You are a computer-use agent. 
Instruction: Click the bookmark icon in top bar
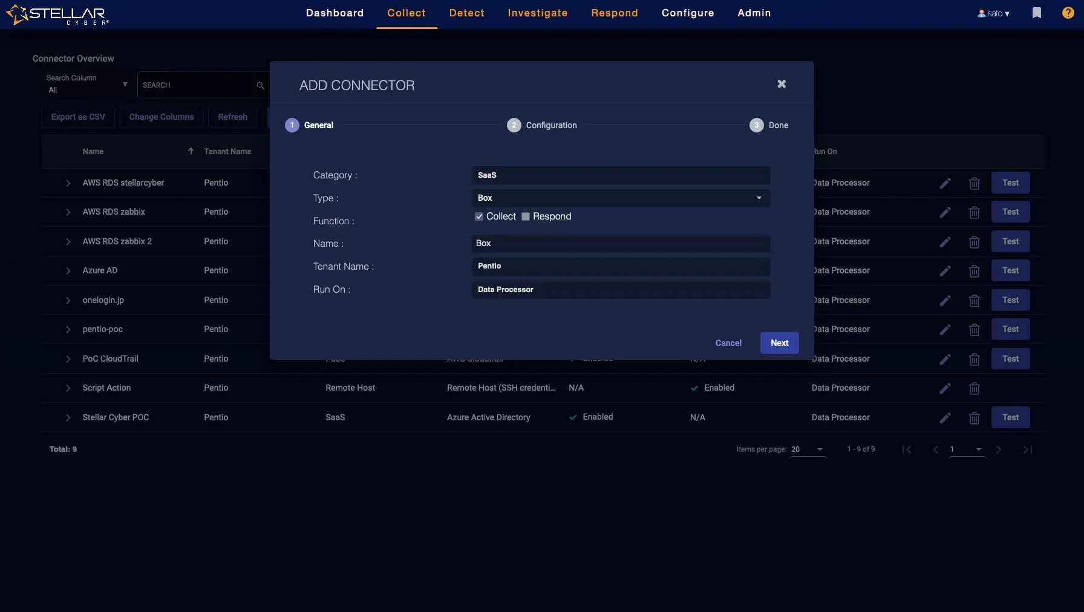click(1036, 13)
